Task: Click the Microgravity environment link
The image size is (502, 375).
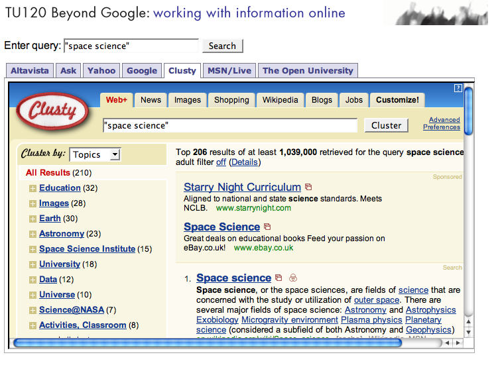Action: tap(290, 320)
